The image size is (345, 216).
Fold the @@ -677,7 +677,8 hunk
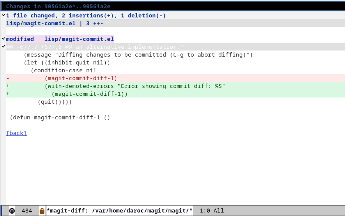[3, 47]
